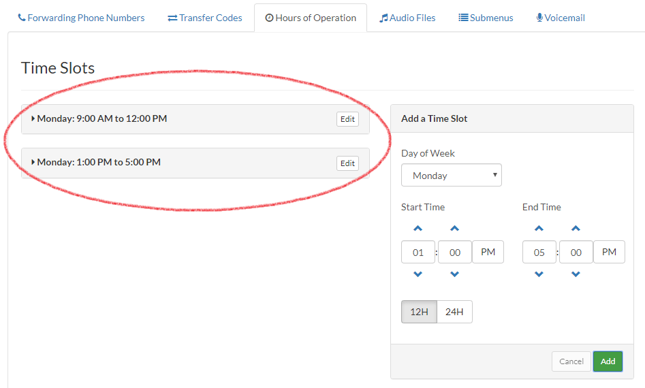Open the Voicemail tab
This screenshot has height=388, width=645.
click(x=561, y=18)
